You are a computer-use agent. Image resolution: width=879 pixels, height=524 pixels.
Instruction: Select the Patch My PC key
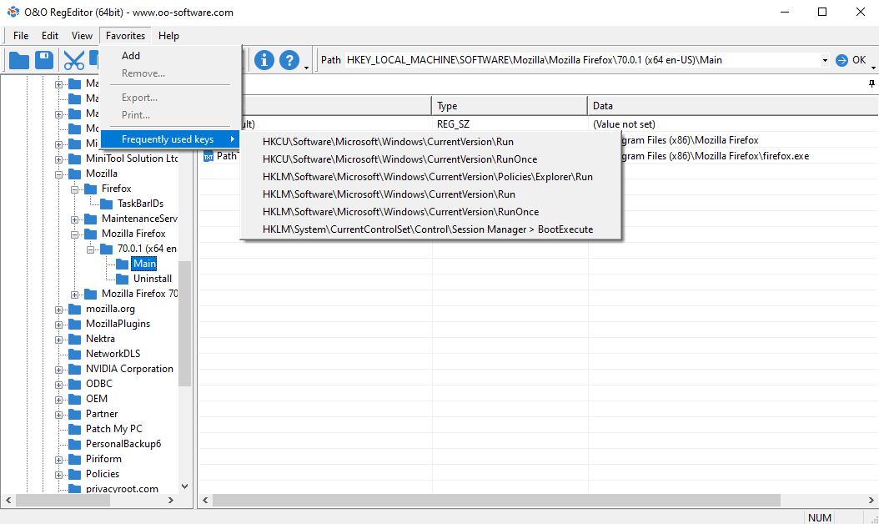(114, 429)
